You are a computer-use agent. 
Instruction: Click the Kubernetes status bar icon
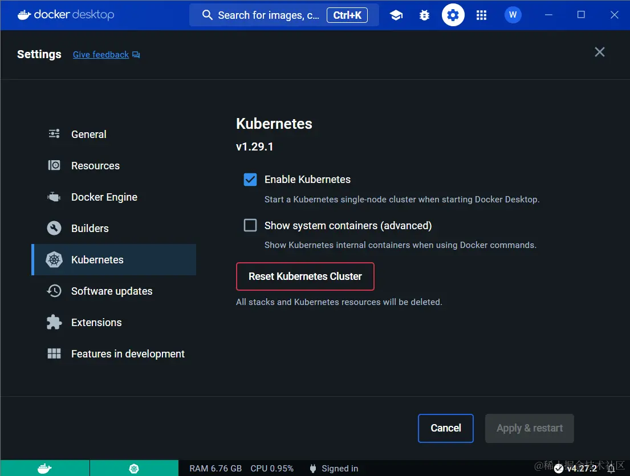(134, 469)
